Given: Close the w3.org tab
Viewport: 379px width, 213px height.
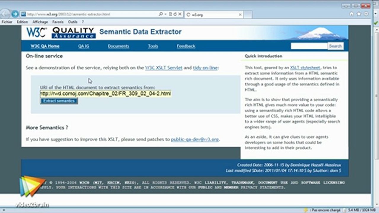Looking at the screenshot, I should point(240,14).
